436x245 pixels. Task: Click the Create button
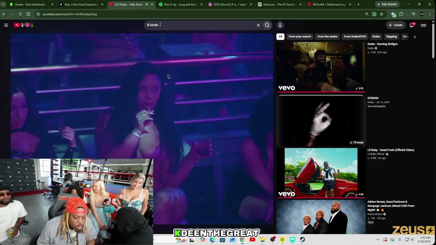click(395, 25)
